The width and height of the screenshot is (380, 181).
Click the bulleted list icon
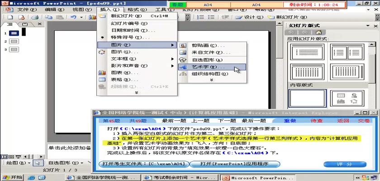211,17
